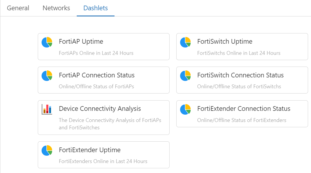Click the Device Connectivity Analysis bar chart icon

pos(47,109)
